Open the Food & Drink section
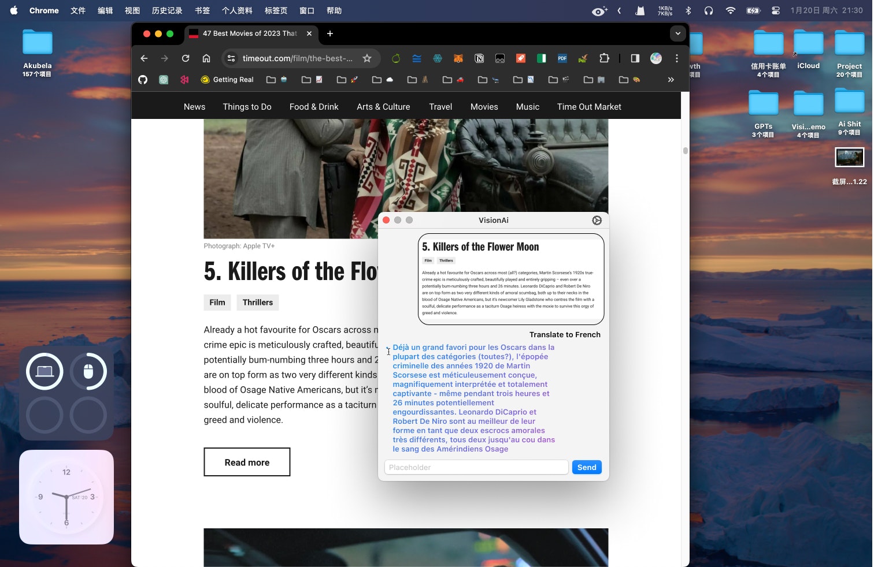874x567 pixels. coord(314,107)
